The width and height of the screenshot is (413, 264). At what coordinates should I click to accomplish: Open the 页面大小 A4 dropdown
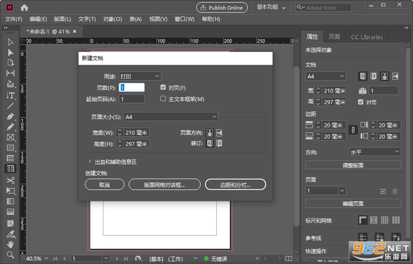(x=171, y=117)
